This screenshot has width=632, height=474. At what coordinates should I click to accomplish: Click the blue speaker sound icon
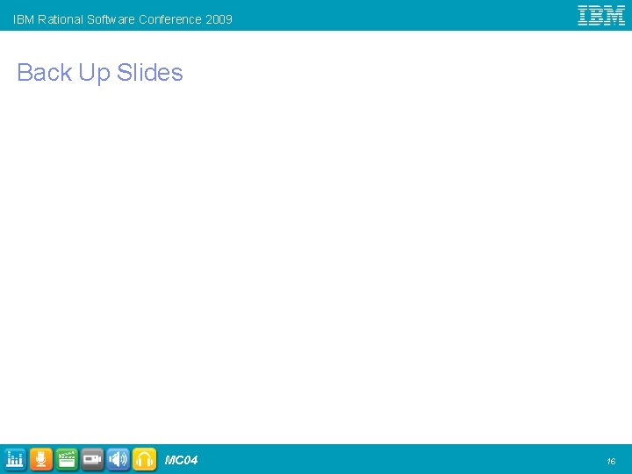[118, 459]
